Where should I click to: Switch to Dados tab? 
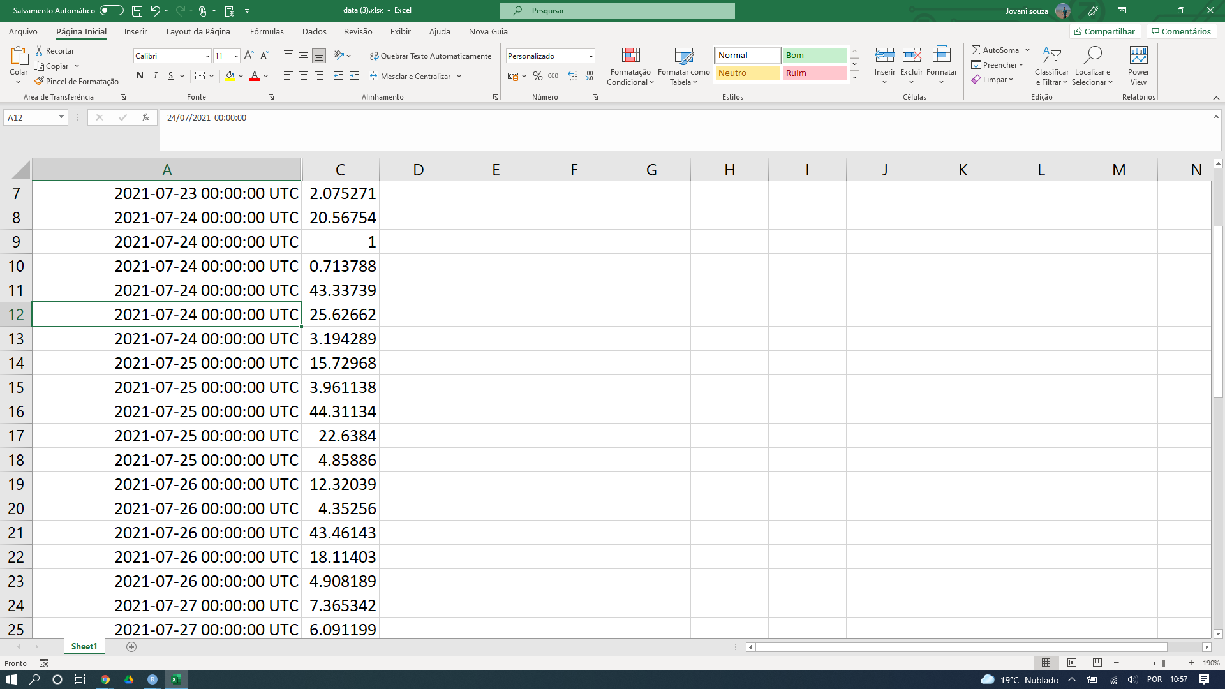[x=314, y=31]
